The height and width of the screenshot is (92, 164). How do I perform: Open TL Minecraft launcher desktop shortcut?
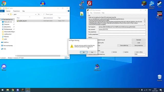144,4
